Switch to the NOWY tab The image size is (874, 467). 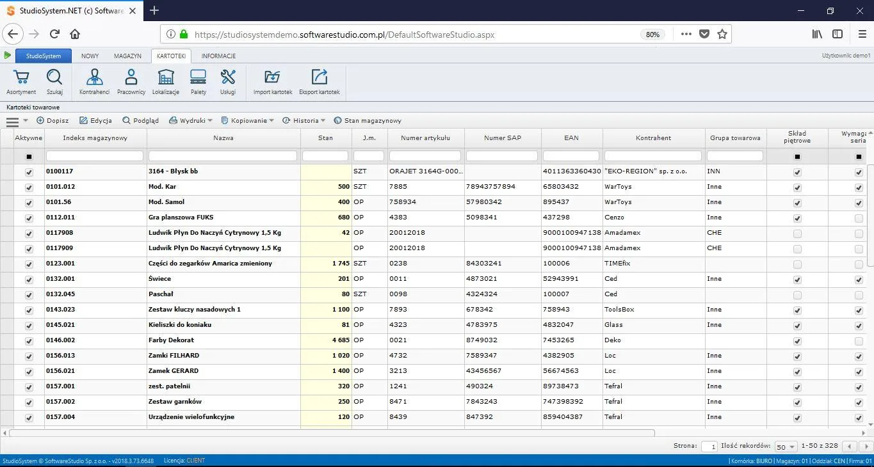[x=90, y=56]
